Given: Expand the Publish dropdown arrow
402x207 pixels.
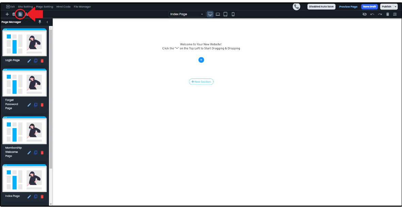Looking at the screenshot, I should [x=396, y=6].
